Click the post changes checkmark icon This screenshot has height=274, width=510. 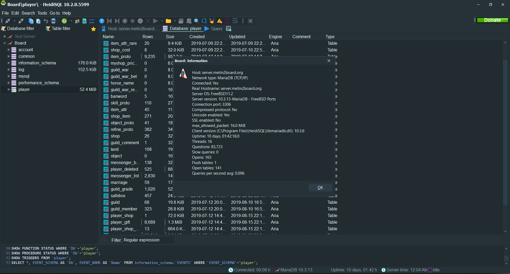pyautogui.click(x=140, y=21)
